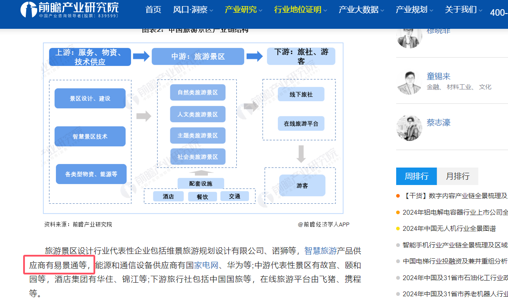This screenshot has width=508, height=305.
Task: Click 蔡志濠's avatar photo
Action: (409, 128)
